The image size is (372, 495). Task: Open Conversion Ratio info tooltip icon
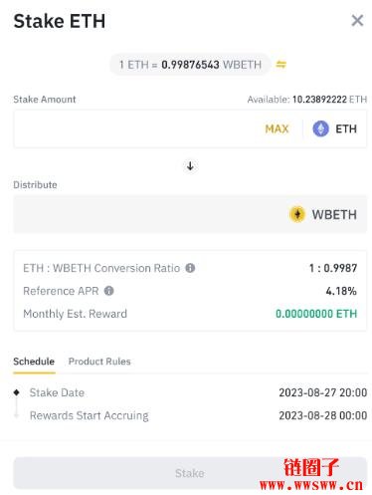pyautogui.click(x=190, y=268)
